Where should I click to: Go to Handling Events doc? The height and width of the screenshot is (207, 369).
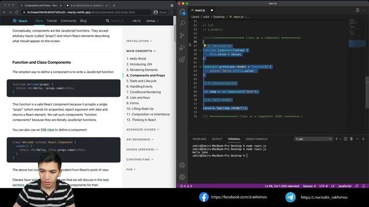[140, 87]
